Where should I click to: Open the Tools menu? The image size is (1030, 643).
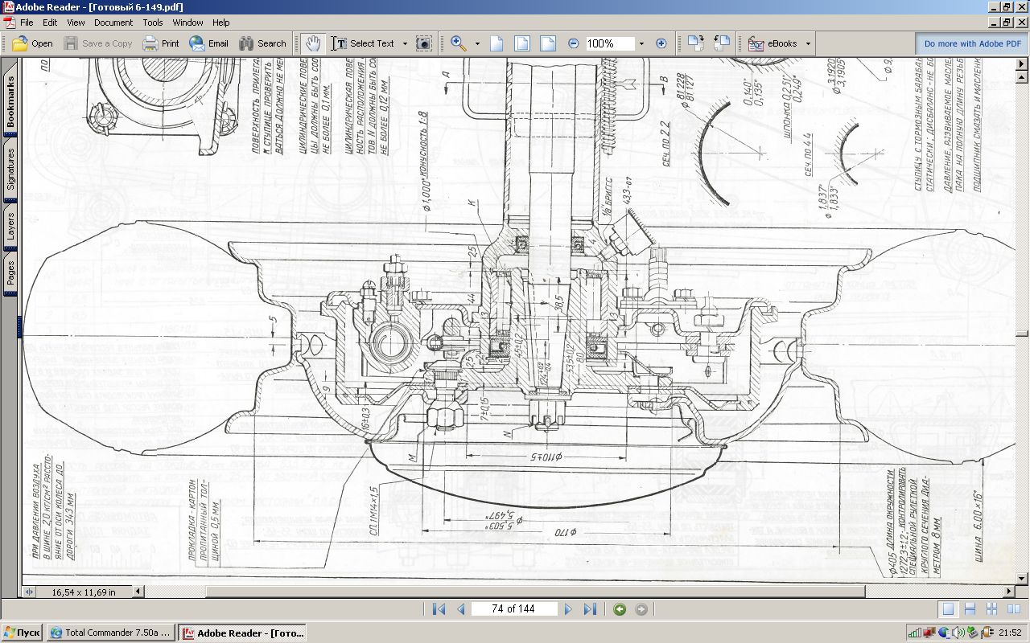pyautogui.click(x=153, y=23)
